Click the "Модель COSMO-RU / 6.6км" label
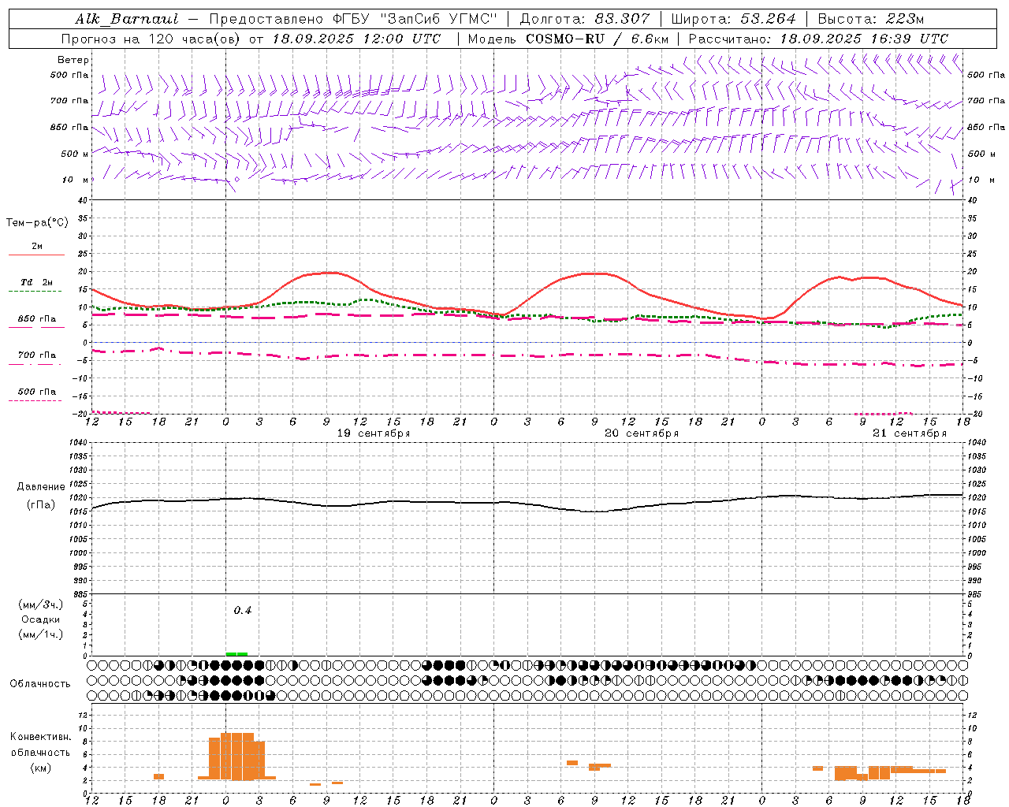Image resolution: width=1009 pixels, height=807 pixels. (x=568, y=39)
